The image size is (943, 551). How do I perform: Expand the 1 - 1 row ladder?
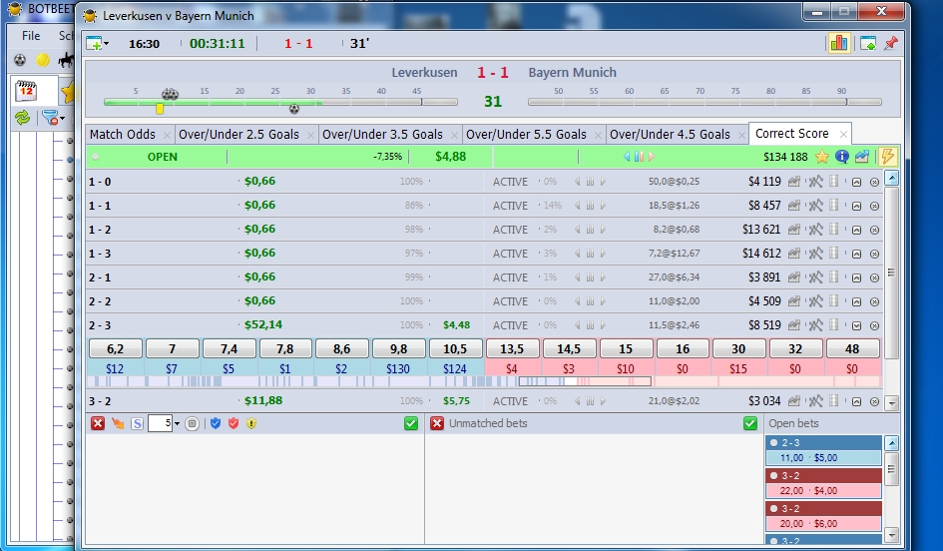(856, 206)
